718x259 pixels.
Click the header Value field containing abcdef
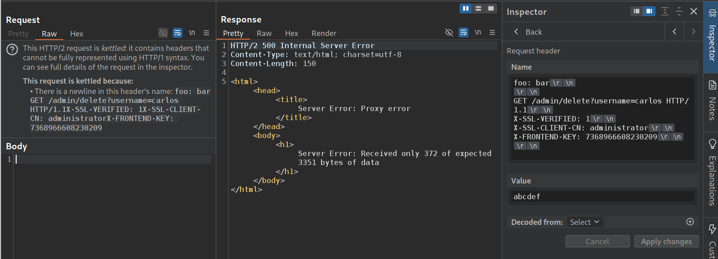602,196
